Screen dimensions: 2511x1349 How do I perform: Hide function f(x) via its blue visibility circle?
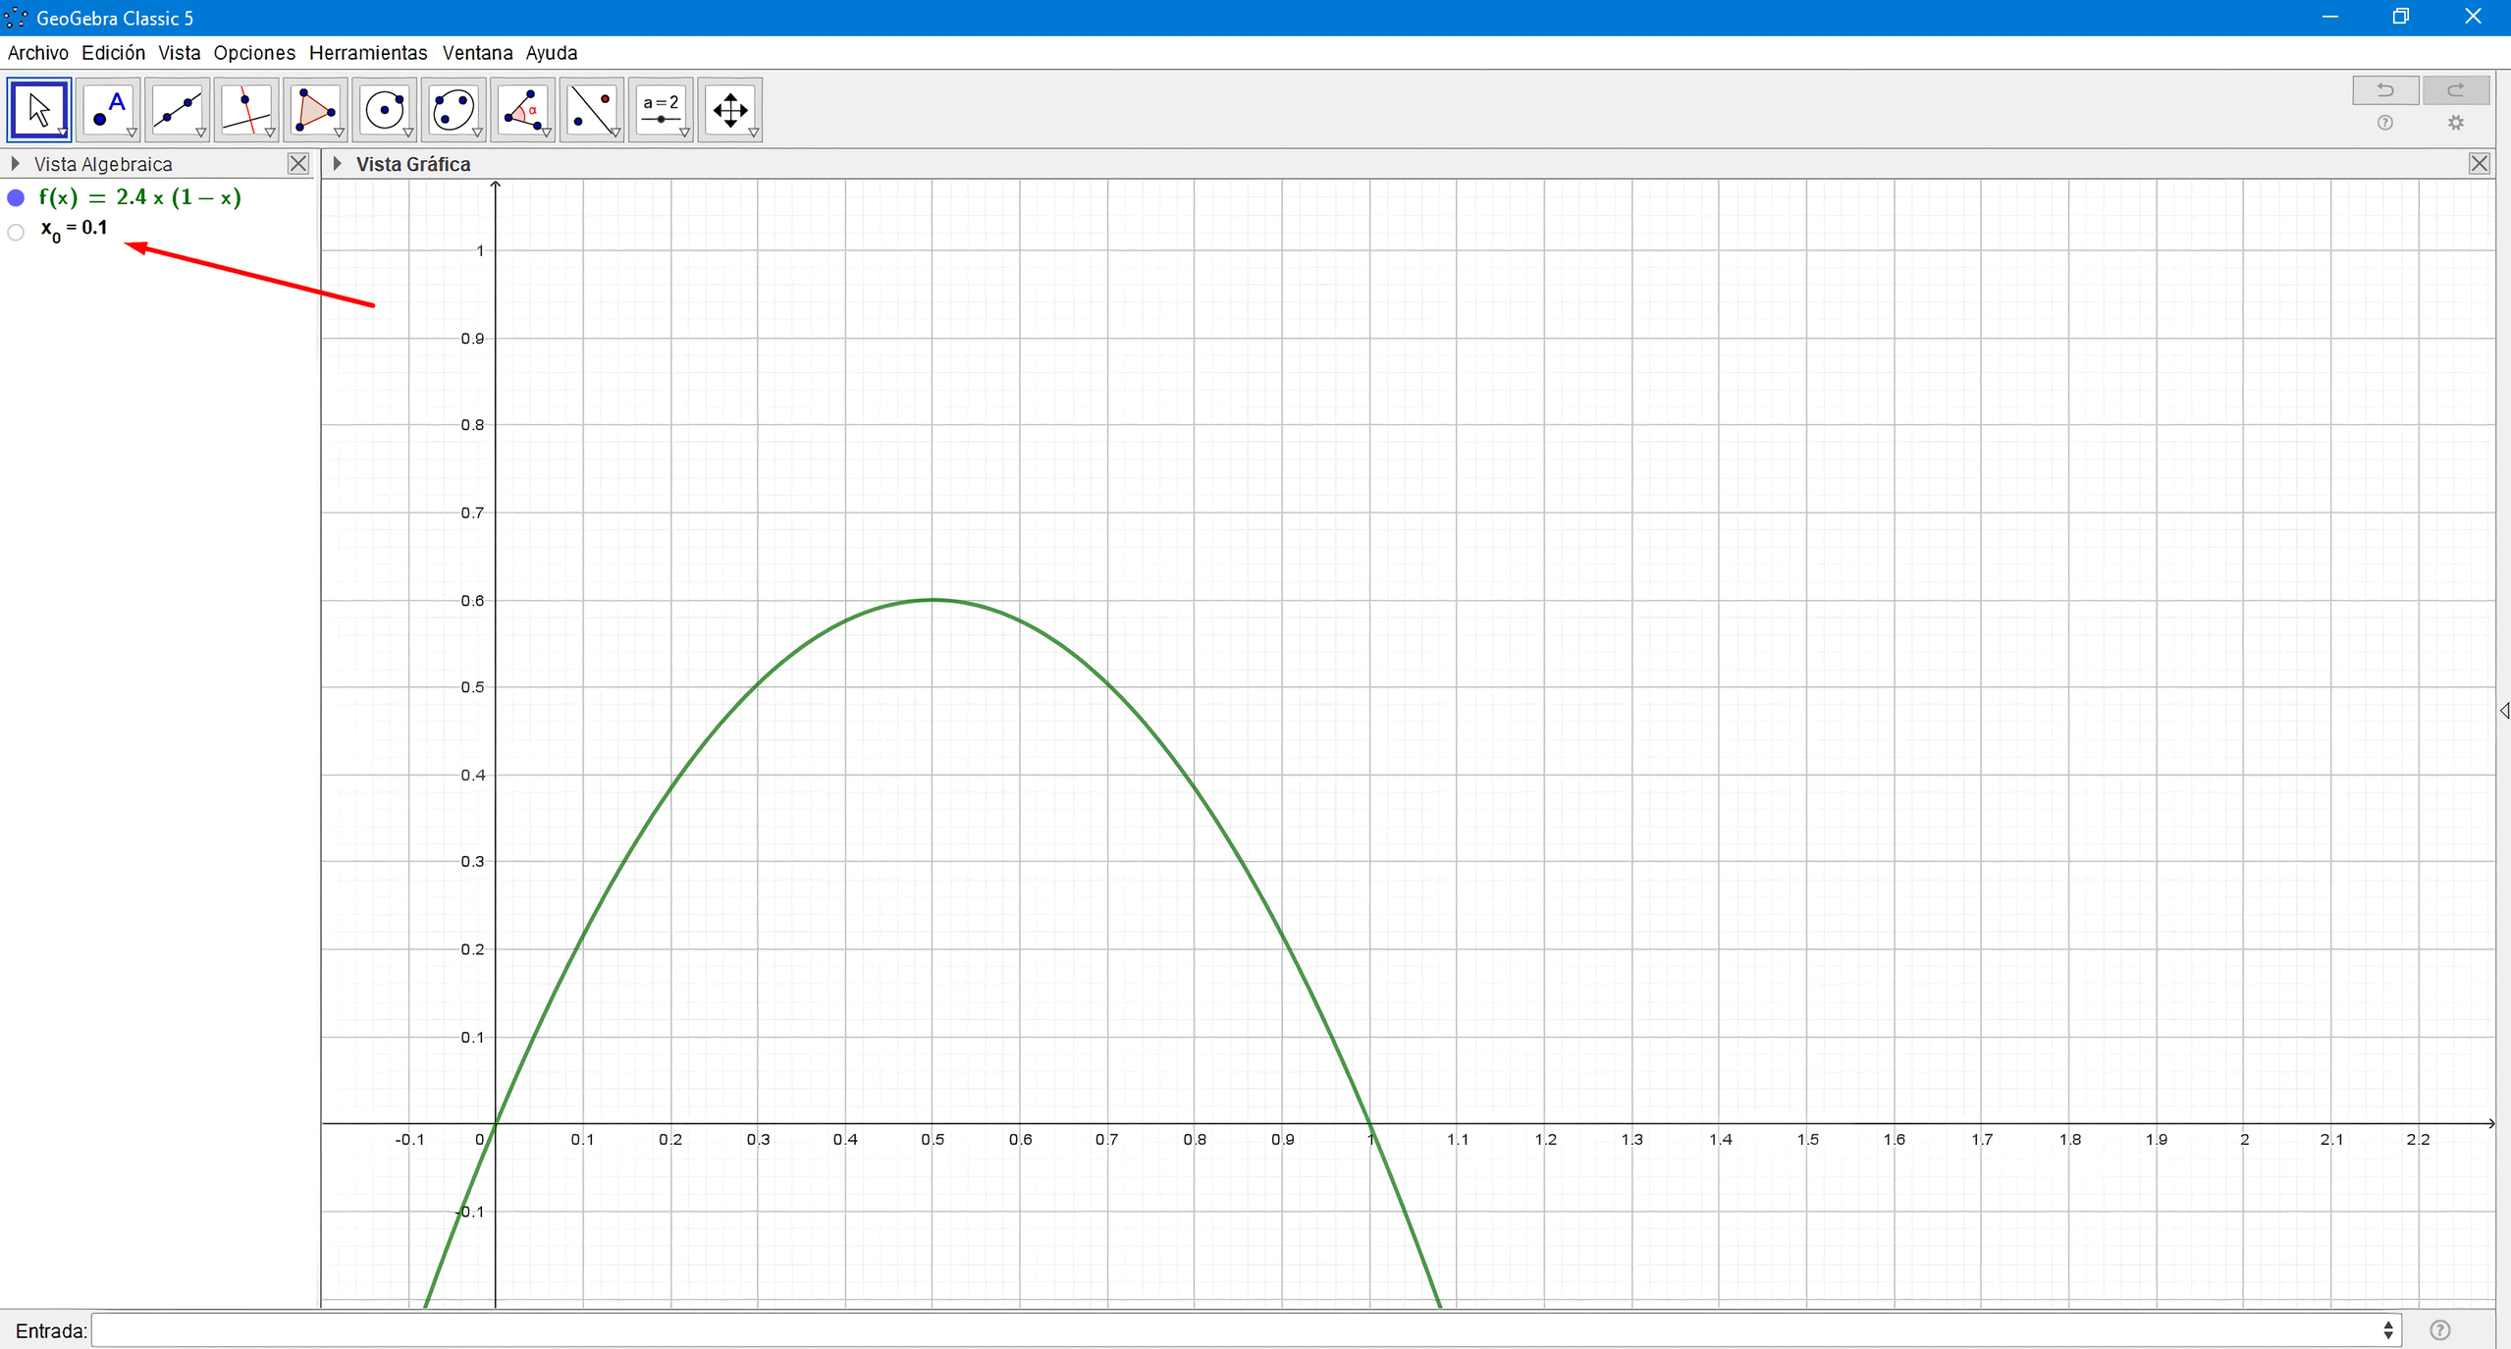pos(16,198)
